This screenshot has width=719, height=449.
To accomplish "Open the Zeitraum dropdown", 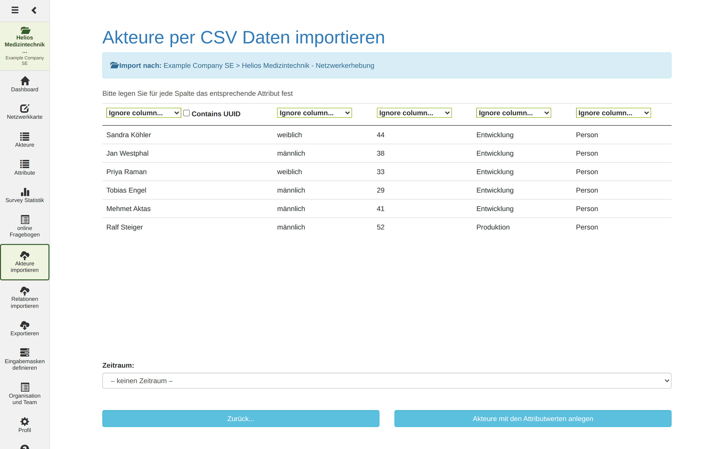I will click(x=387, y=381).
